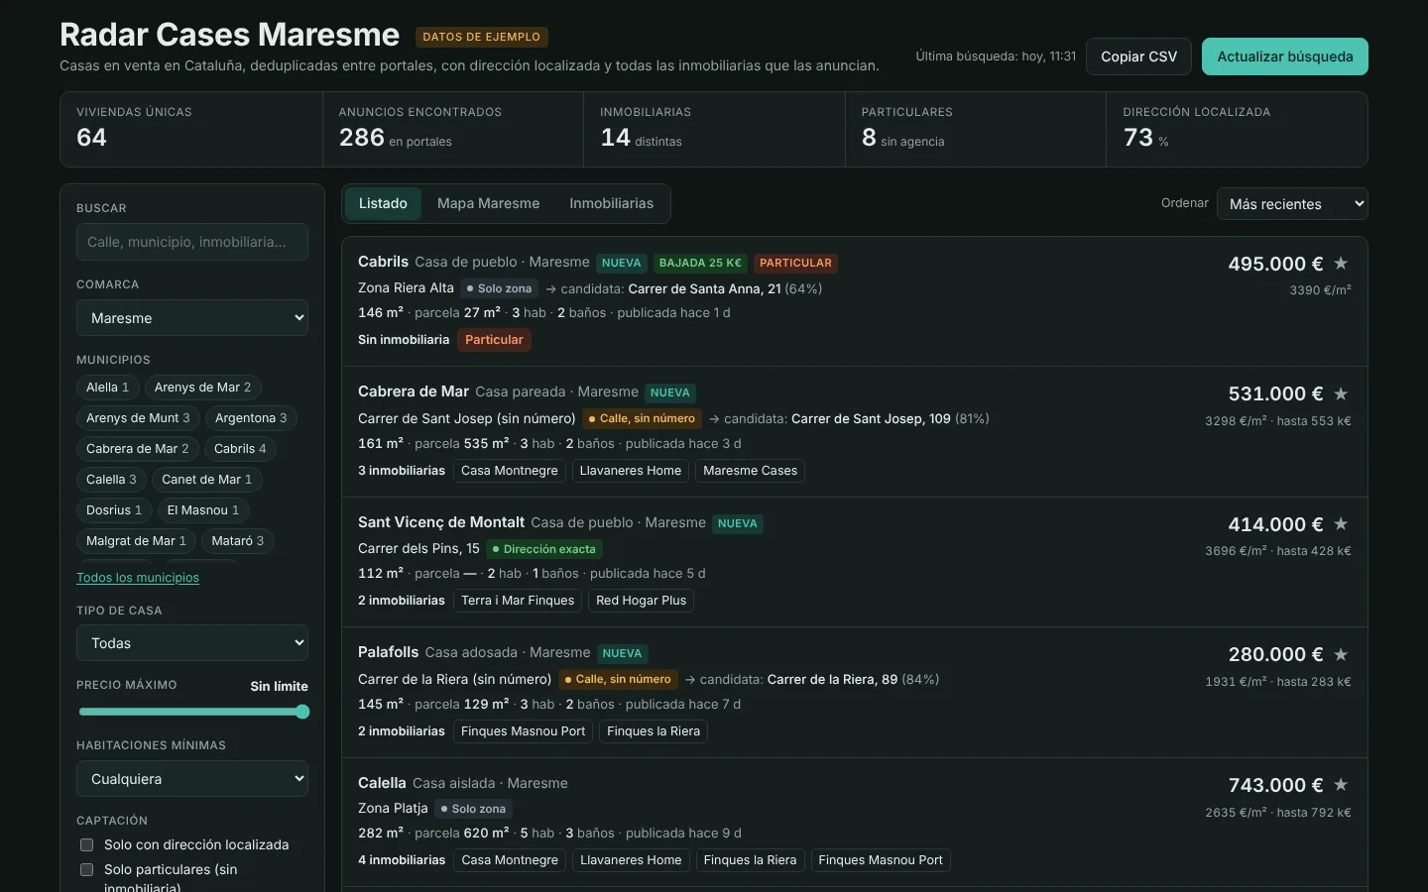Star the Calella 743.000 € listing

[x=1341, y=785]
